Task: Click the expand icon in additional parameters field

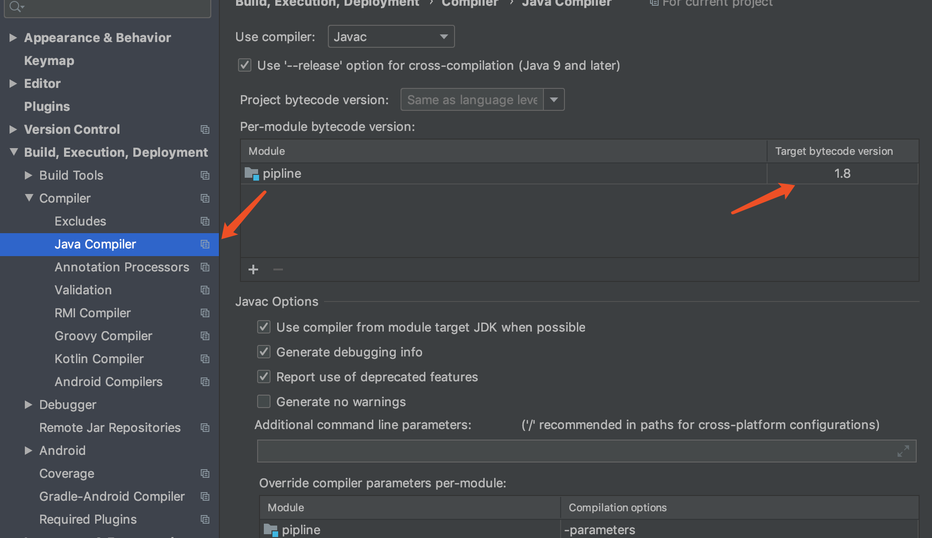Action: [903, 451]
